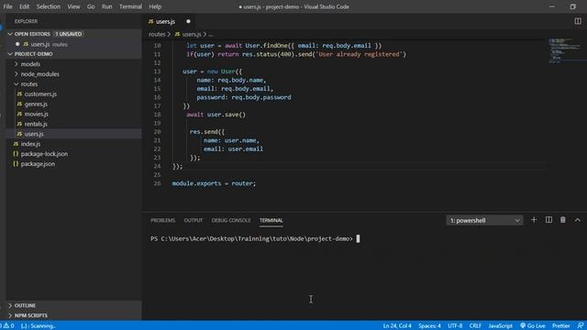Screen dimensions: 587x330
Task: Collapse the routes folder
Action: pyautogui.click(x=17, y=84)
